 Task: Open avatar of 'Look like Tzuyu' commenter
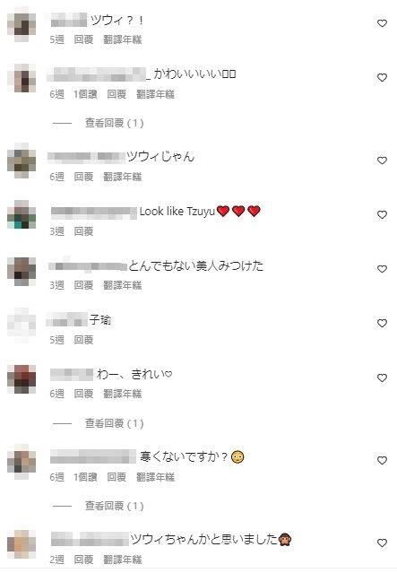pyautogui.click(x=22, y=214)
